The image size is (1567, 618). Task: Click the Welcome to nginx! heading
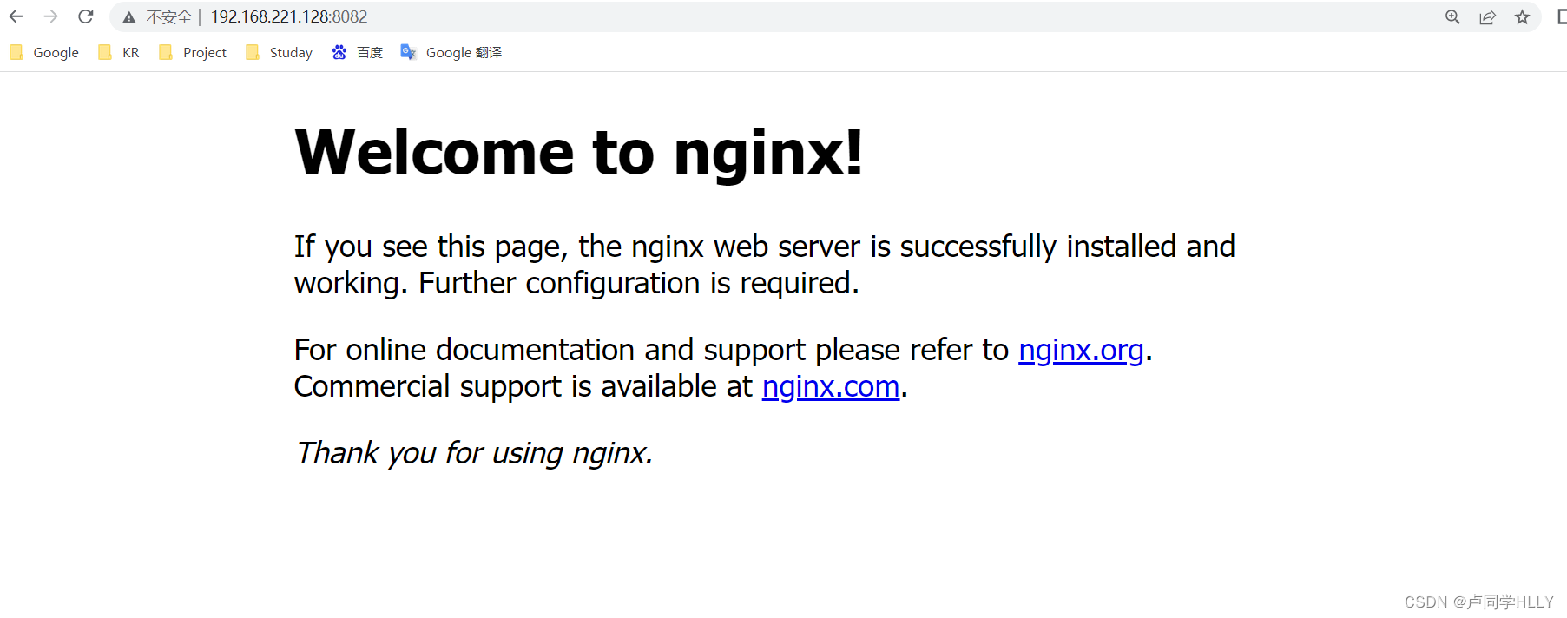coord(579,152)
